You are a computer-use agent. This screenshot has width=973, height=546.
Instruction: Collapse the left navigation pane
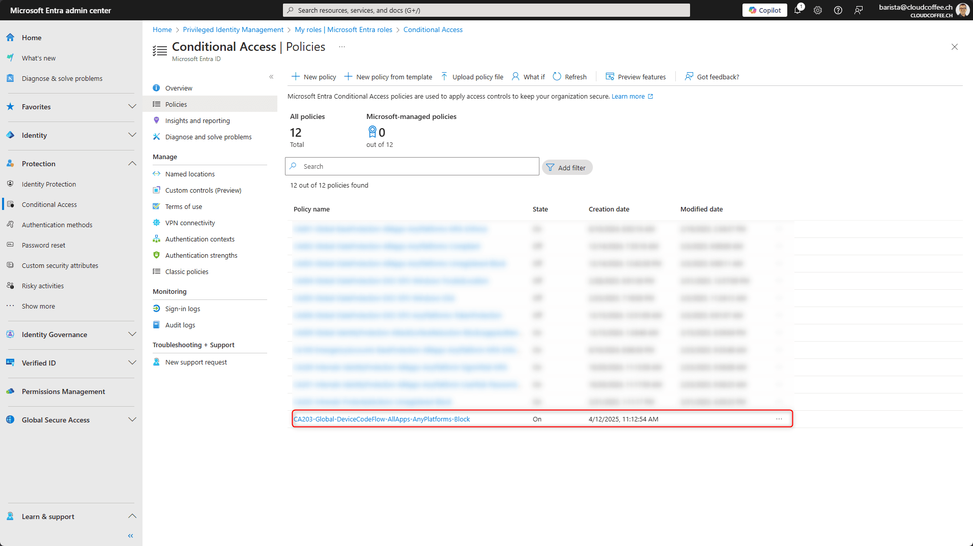(x=130, y=535)
